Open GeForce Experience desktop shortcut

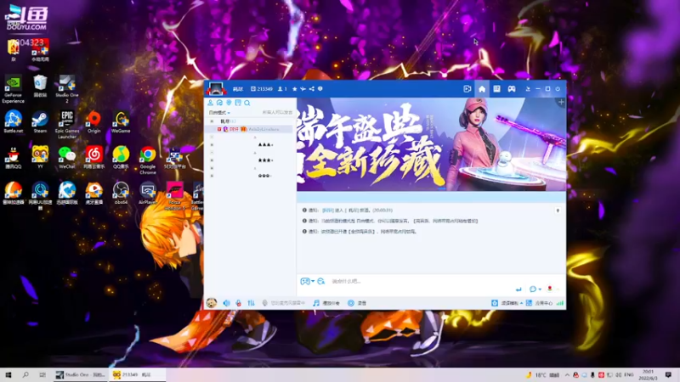tap(13, 89)
